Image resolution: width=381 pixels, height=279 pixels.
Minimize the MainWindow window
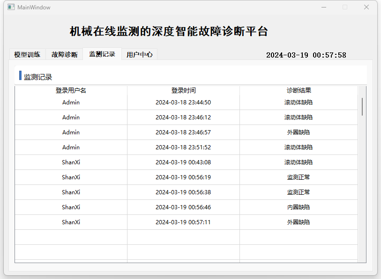click(x=323, y=7)
